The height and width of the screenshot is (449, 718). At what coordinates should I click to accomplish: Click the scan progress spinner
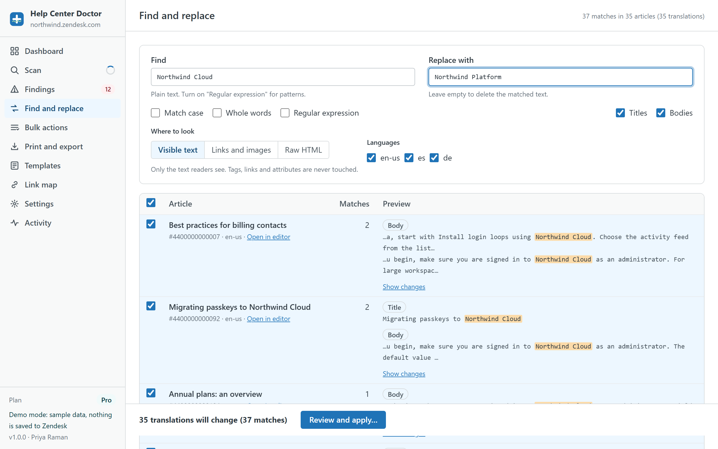111,70
